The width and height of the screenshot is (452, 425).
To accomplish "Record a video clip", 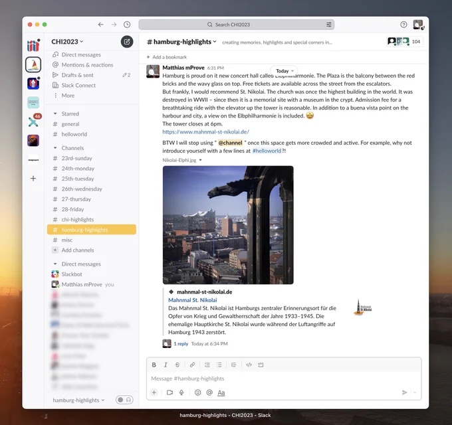I will pyautogui.click(x=169, y=392).
